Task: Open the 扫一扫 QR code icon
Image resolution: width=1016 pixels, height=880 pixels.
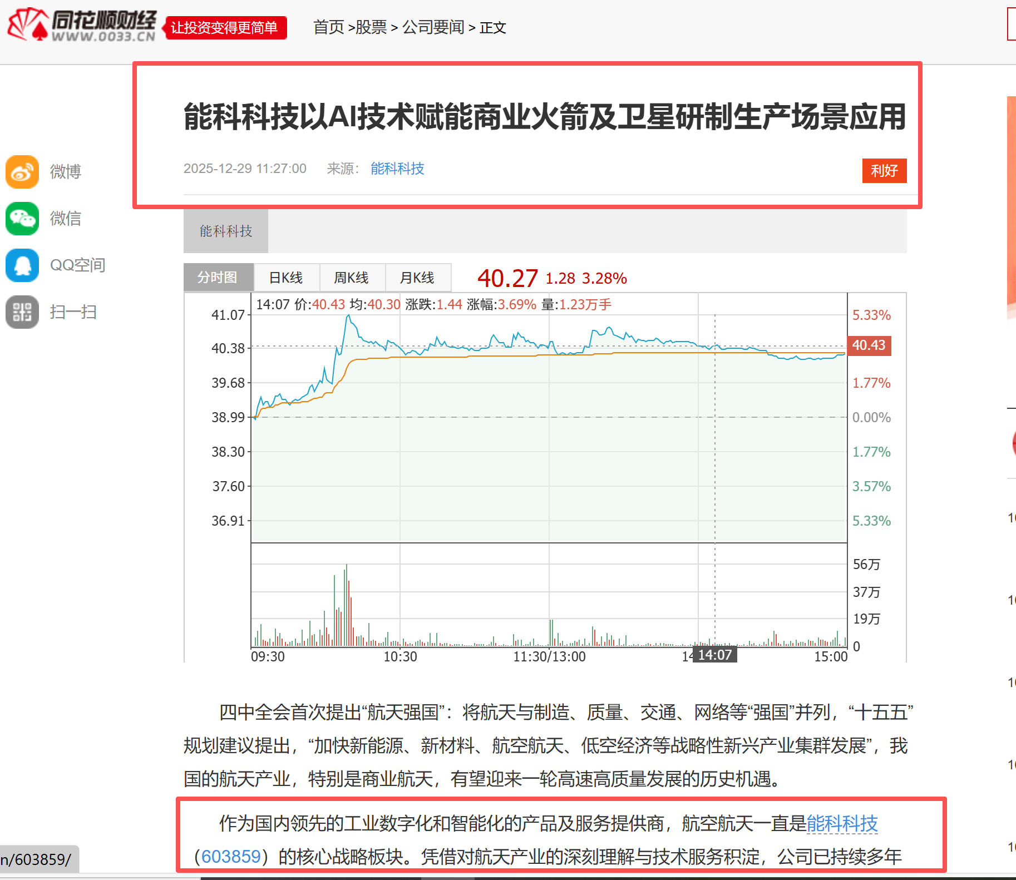Action: [22, 312]
